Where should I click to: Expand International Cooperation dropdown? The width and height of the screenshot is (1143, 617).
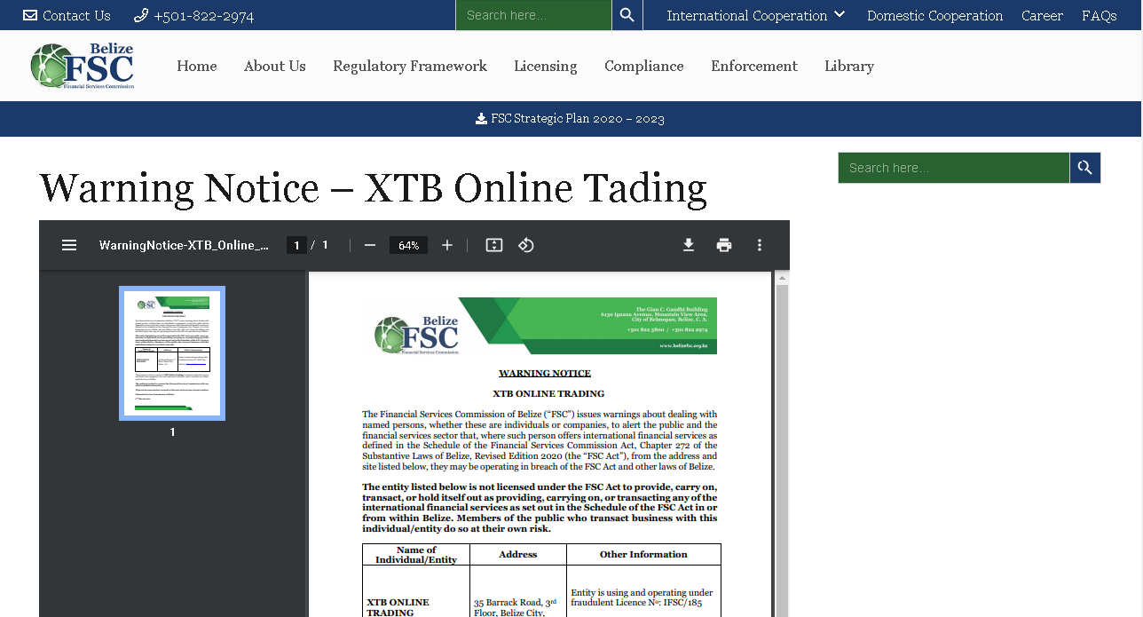tap(756, 15)
